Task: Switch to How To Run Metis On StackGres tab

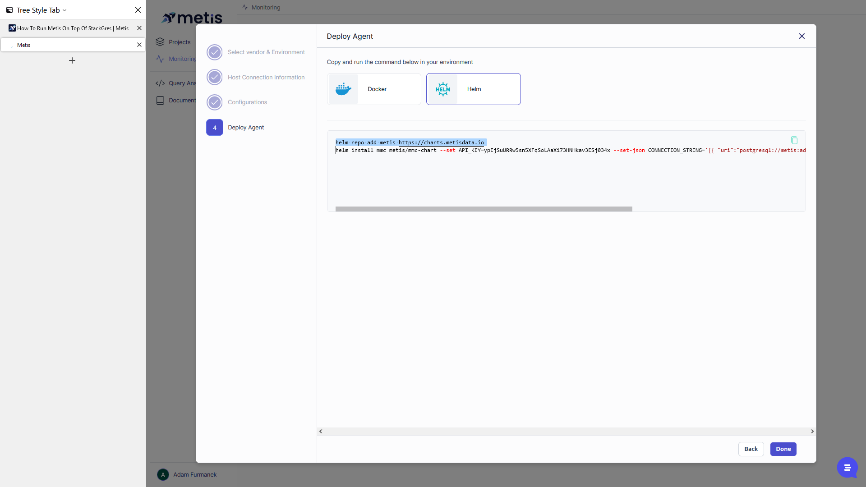Action: 73,28
